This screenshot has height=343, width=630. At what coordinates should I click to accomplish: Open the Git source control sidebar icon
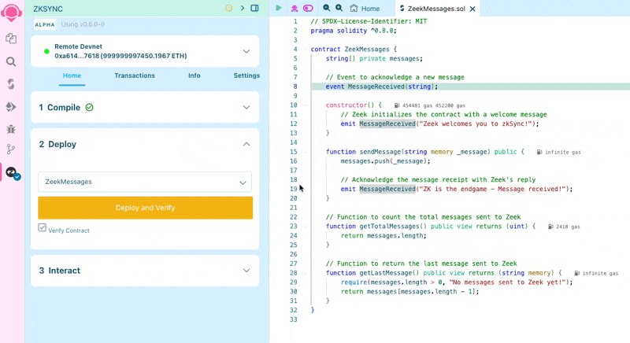click(11, 149)
